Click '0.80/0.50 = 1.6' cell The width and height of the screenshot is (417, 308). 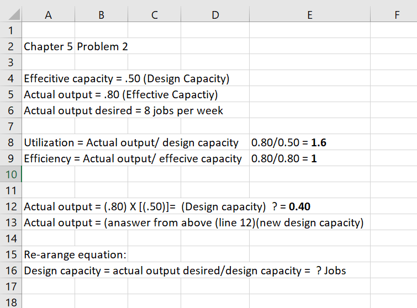tap(310, 142)
